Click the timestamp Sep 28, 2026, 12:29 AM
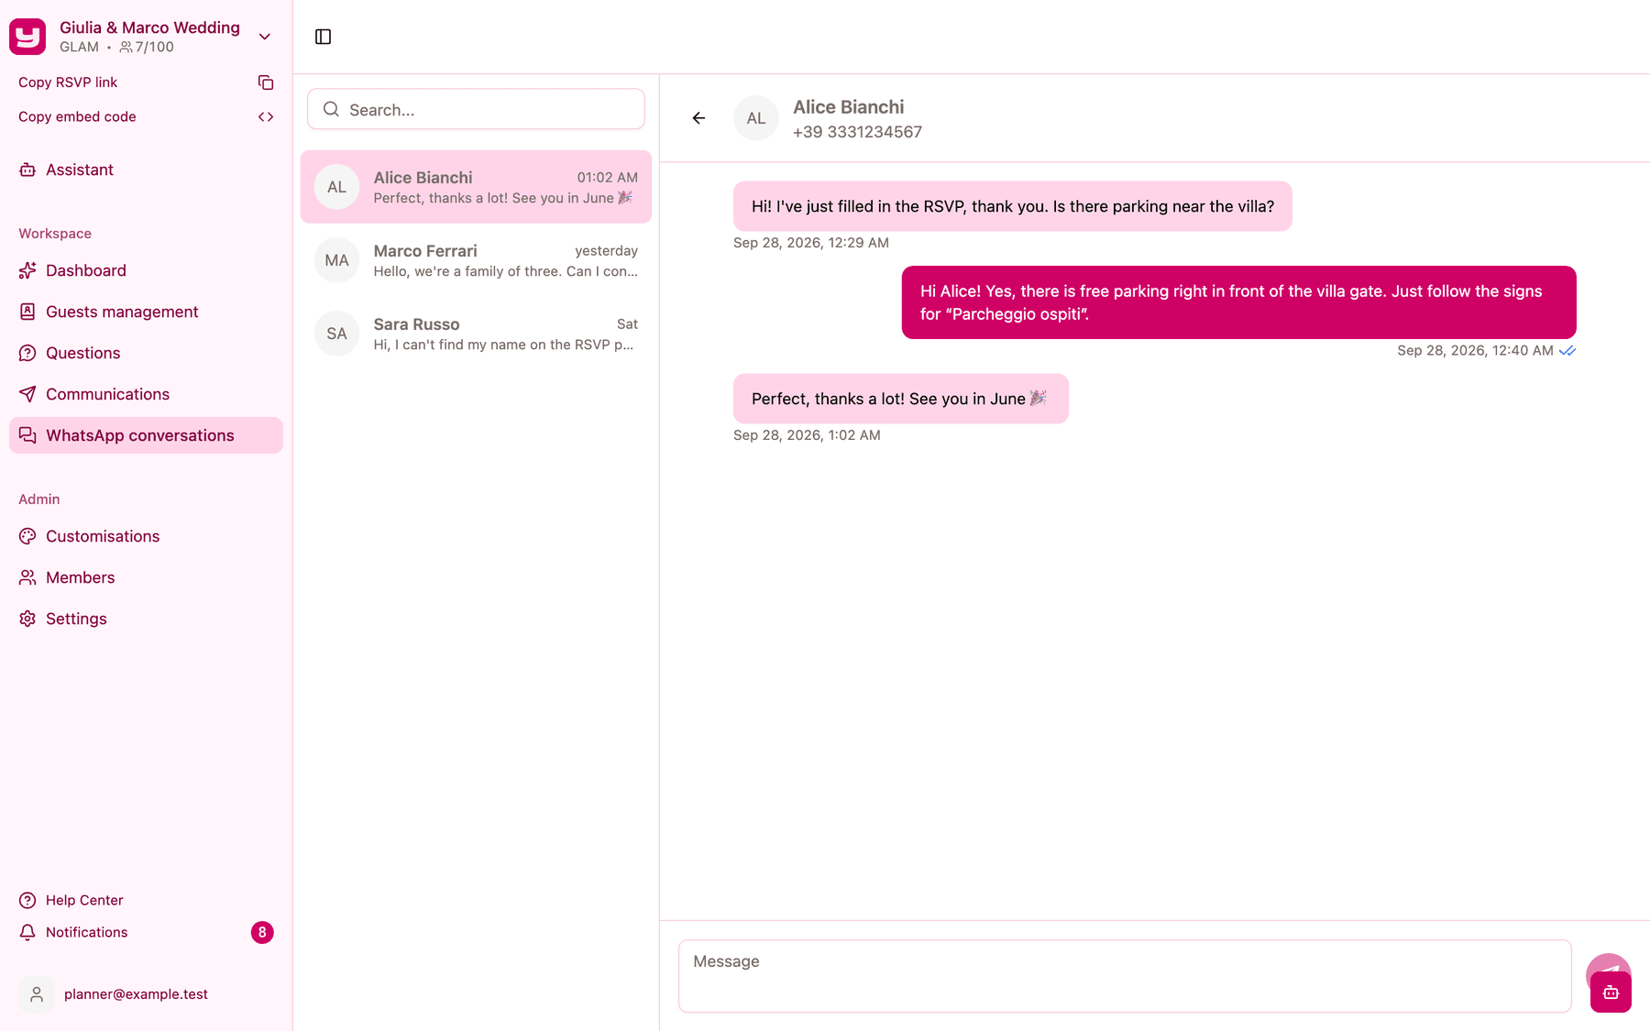Viewport: 1650px width, 1031px height. [x=811, y=243]
